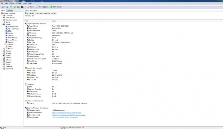This screenshot has width=223, height=129.
Task: Expand the DirectX tree node arrow
Action: click(x=2, y=56)
